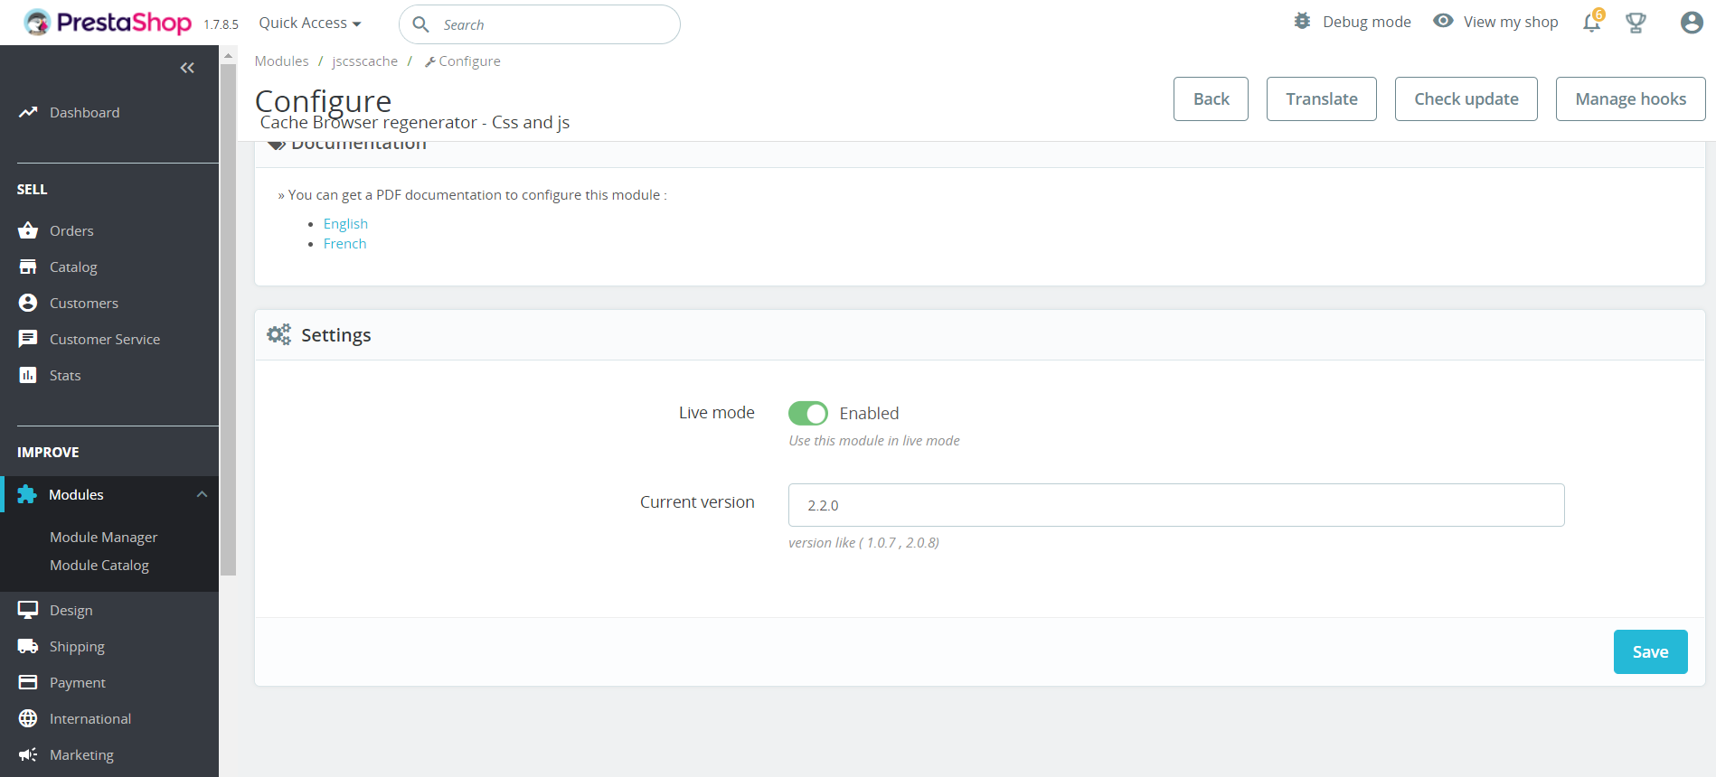Image resolution: width=1716 pixels, height=777 pixels.
Task: Click the Marketing megaphone icon
Action: click(x=28, y=754)
